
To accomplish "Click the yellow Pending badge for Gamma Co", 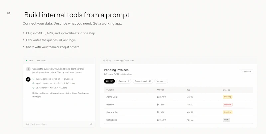I will (228, 112).
